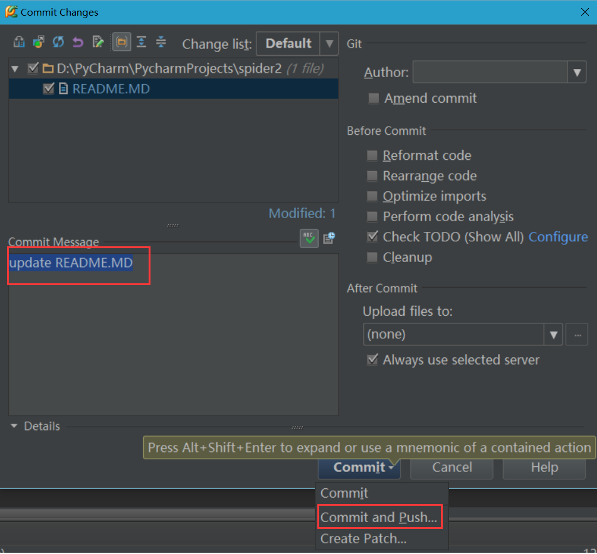The height and width of the screenshot is (554, 597).
Task: Enable the Amend commit checkbox
Action: pyautogui.click(x=374, y=98)
